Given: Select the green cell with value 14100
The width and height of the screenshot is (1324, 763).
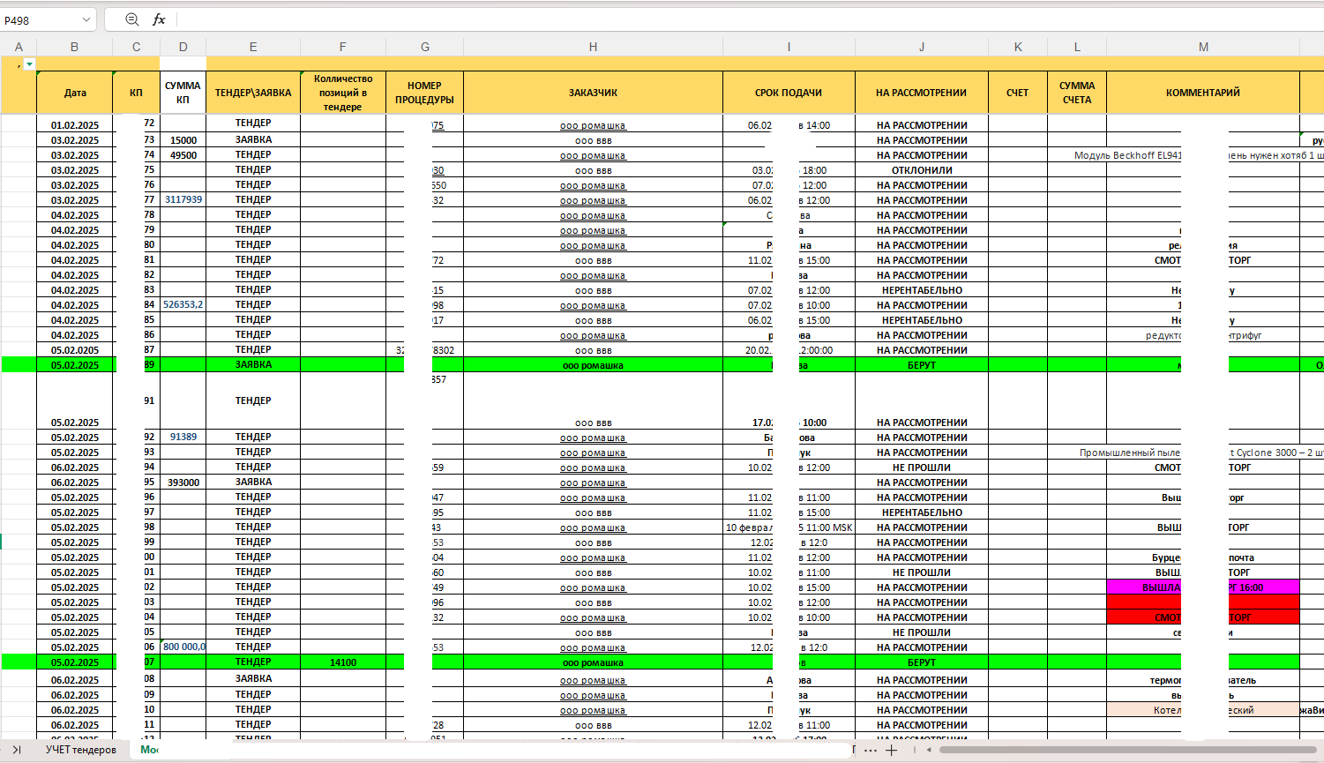Looking at the screenshot, I should click(x=343, y=662).
